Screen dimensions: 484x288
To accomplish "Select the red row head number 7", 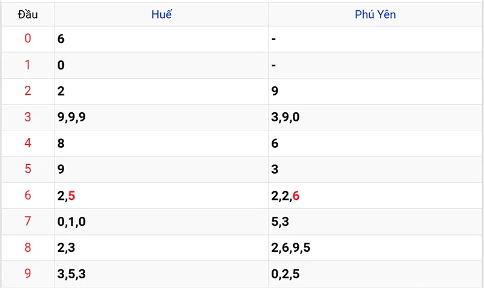I will point(28,222).
